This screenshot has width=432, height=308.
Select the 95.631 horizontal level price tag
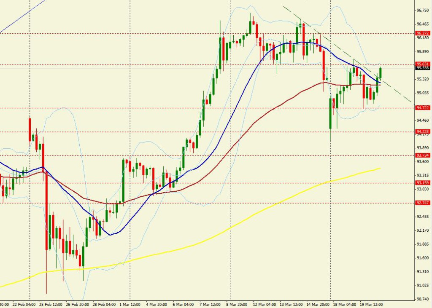click(422, 64)
